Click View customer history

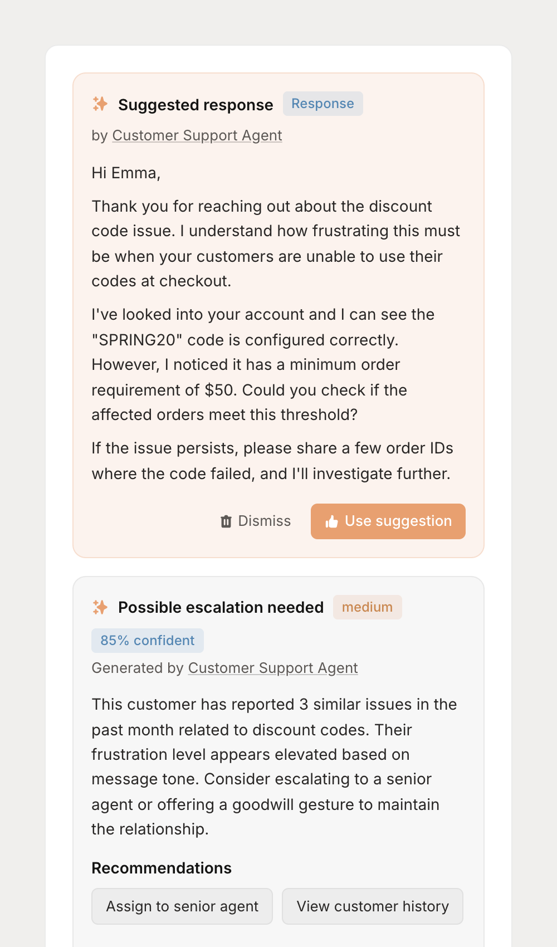point(372,906)
